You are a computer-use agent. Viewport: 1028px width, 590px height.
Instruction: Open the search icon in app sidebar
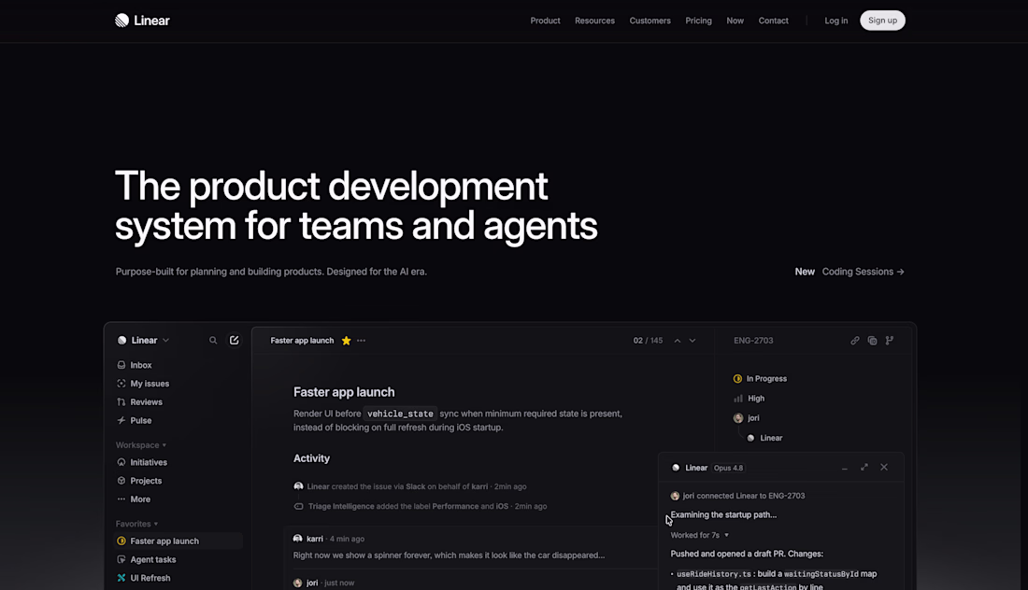[213, 341]
